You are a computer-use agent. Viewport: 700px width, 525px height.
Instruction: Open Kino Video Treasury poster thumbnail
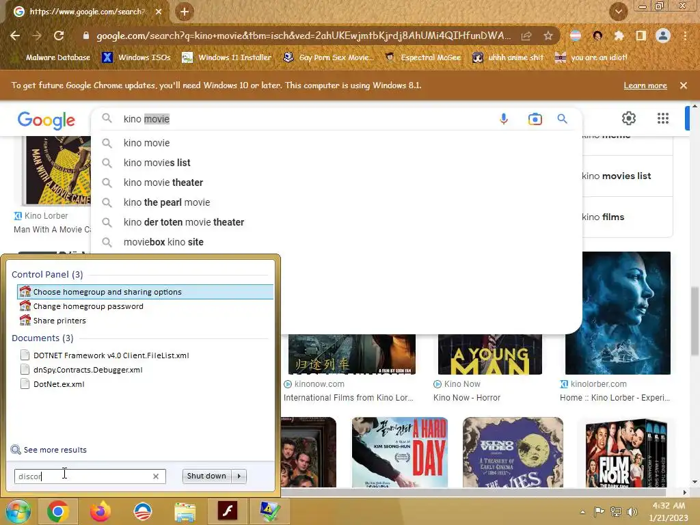[513, 453]
